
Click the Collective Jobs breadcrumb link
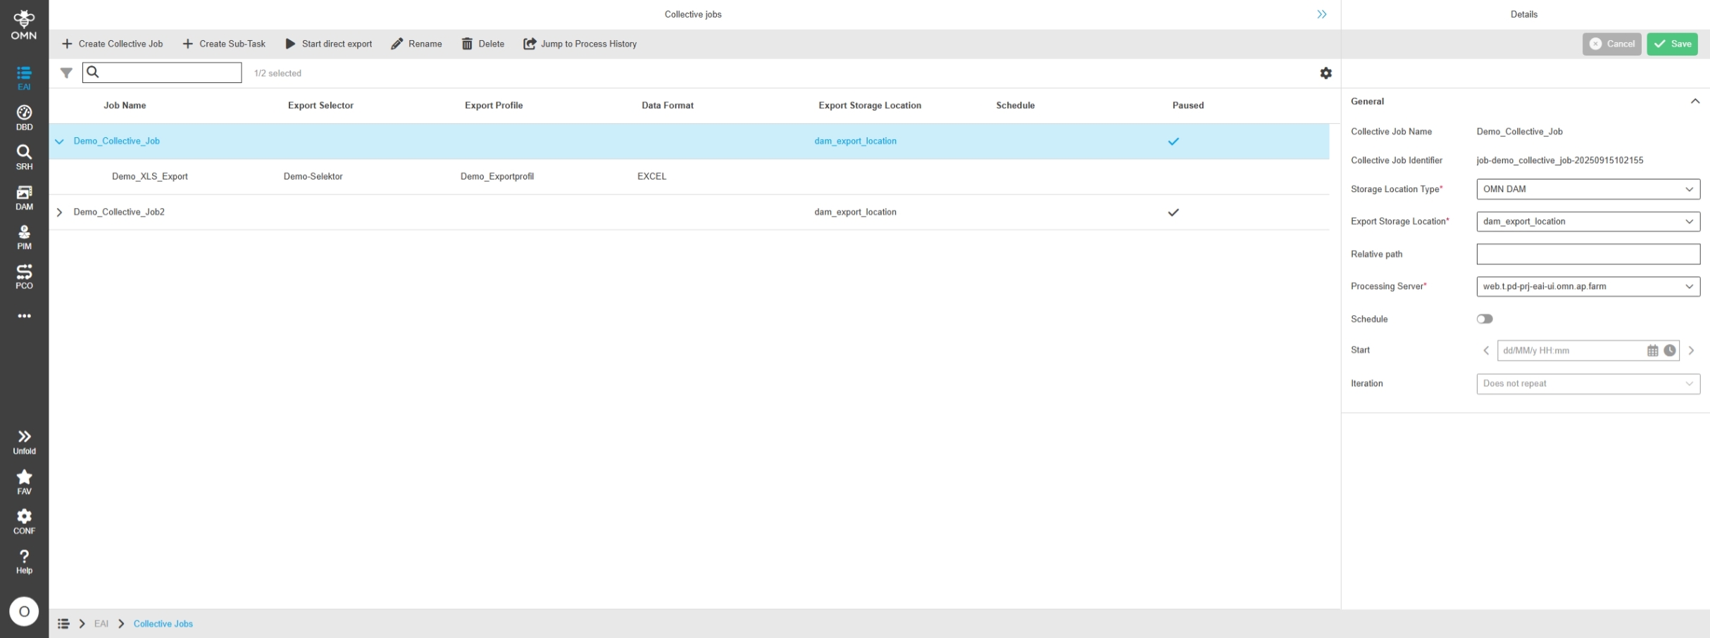(163, 624)
